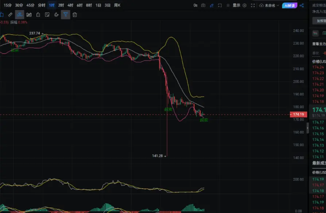
Task: Open the hexagon chart settings icon
Action: pos(244,5)
